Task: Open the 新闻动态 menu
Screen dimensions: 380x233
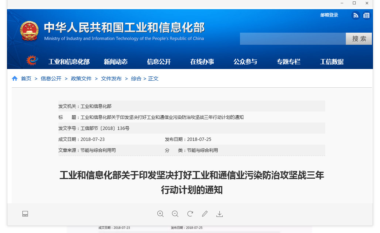Action: [x=116, y=62]
